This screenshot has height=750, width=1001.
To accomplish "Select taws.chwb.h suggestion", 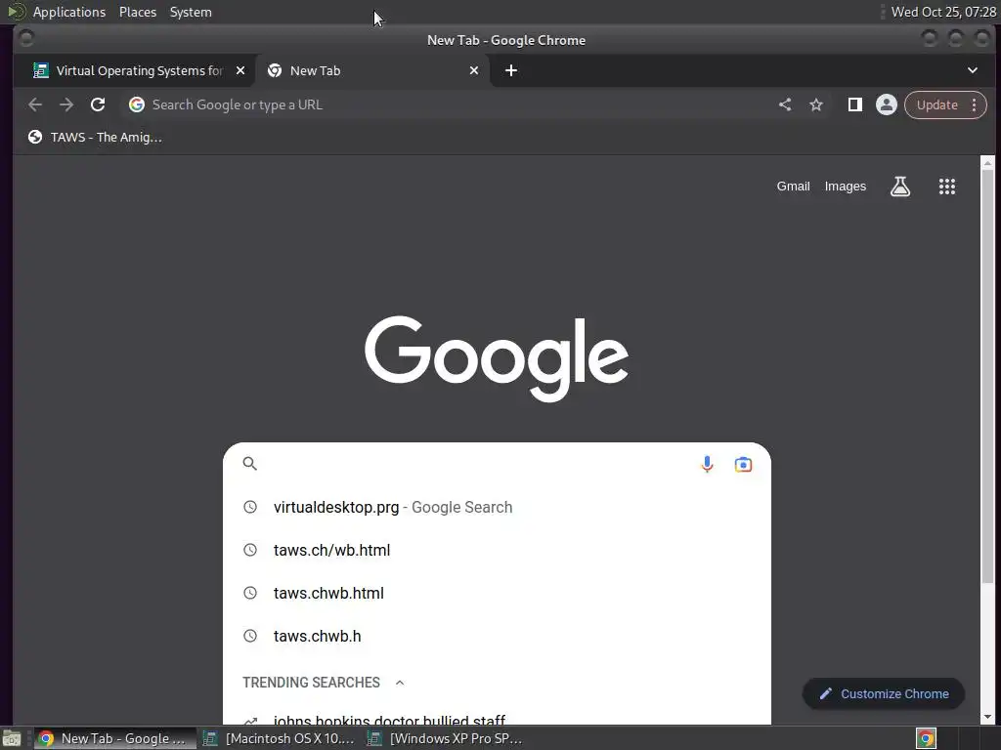I will [x=497, y=636].
